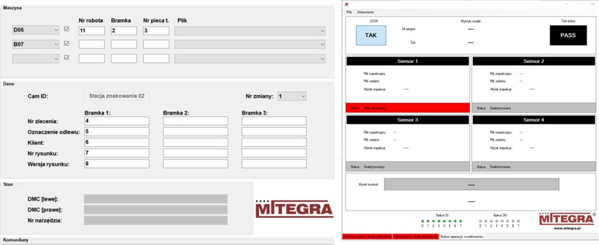Click the Wynik kontroli result bar
The image size is (599, 245).
click(471, 184)
